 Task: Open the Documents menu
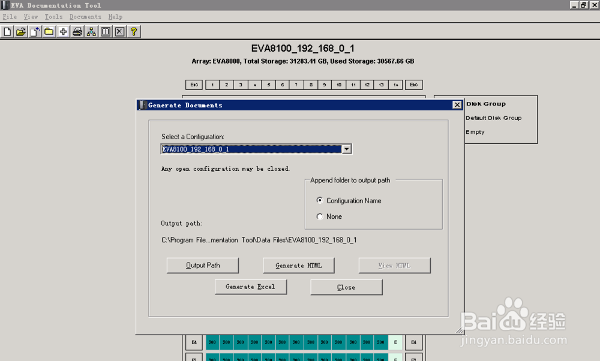click(x=85, y=16)
